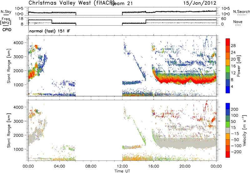
Task: Click the gray ground scatter band in velocity panel
Action: point(185,143)
